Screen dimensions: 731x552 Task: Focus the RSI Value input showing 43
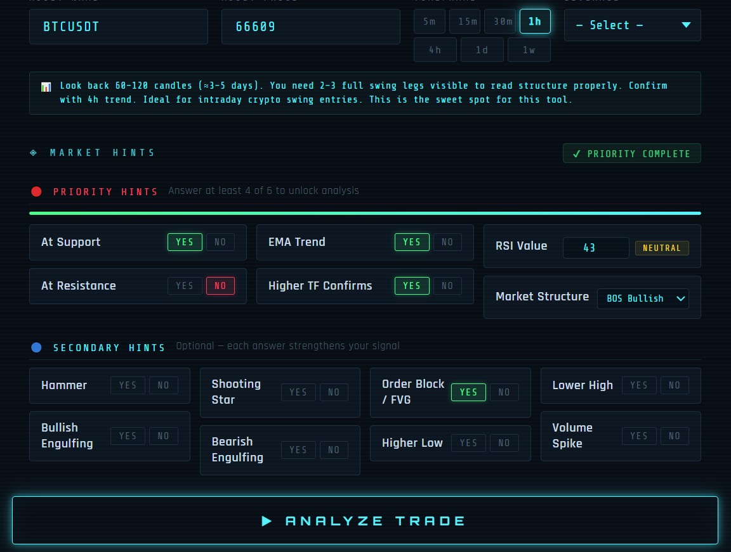click(596, 248)
